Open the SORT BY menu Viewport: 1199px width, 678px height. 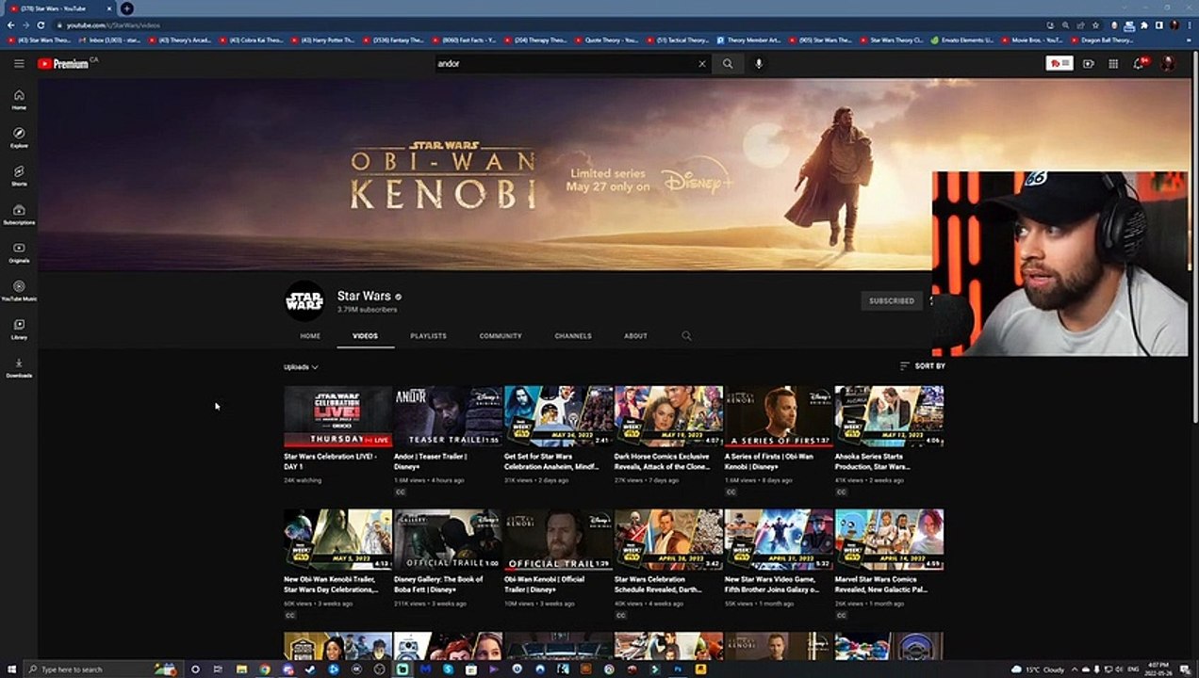click(922, 365)
